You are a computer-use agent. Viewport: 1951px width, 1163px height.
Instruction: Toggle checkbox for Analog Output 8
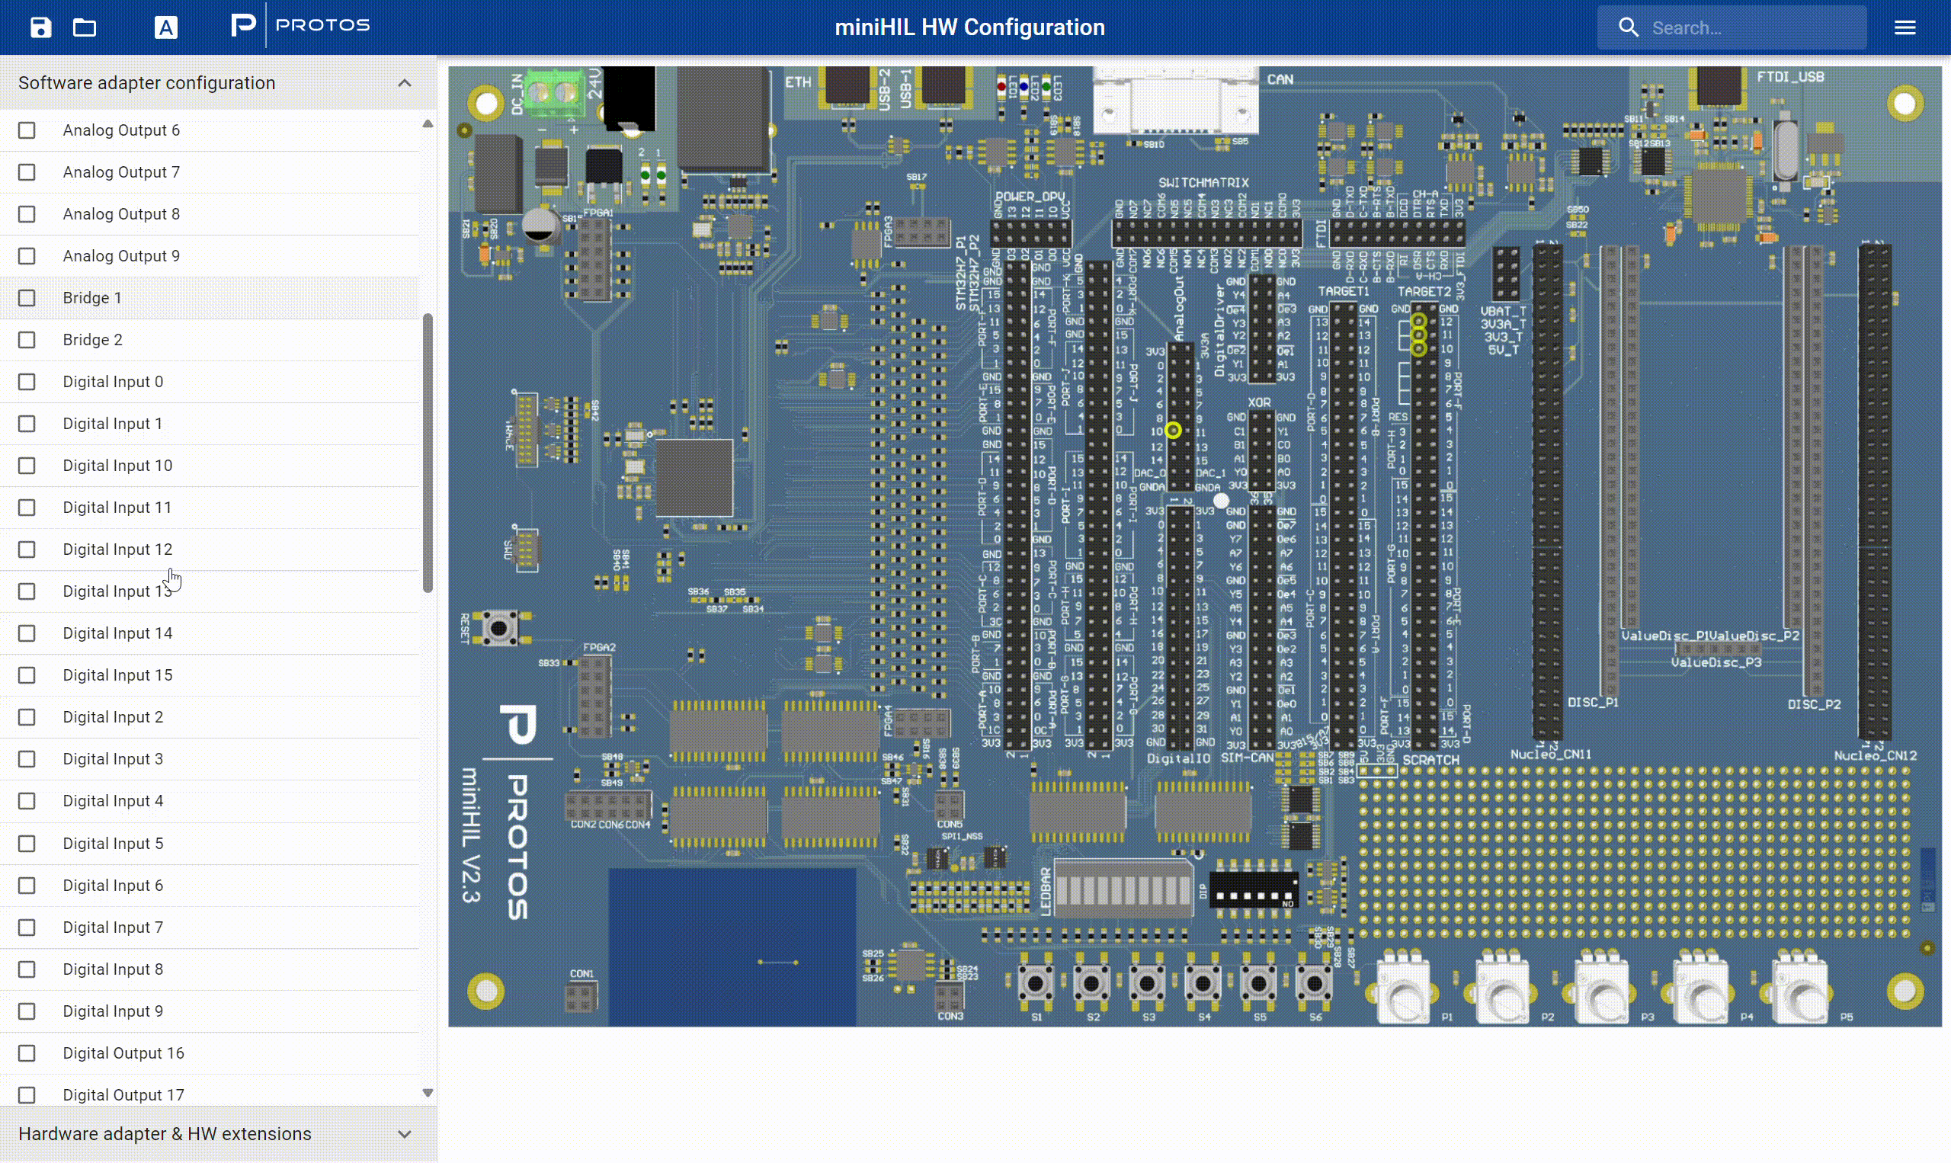point(27,213)
